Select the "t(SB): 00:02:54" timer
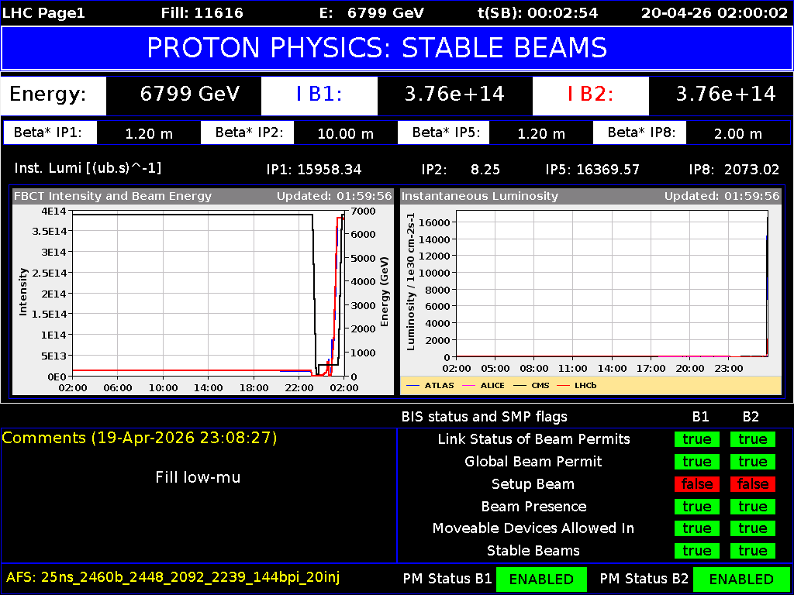Viewport: 794px width, 595px height. (x=538, y=13)
